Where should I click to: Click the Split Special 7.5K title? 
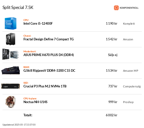18,7
